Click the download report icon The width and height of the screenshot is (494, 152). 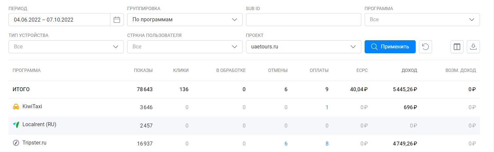point(473,47)
